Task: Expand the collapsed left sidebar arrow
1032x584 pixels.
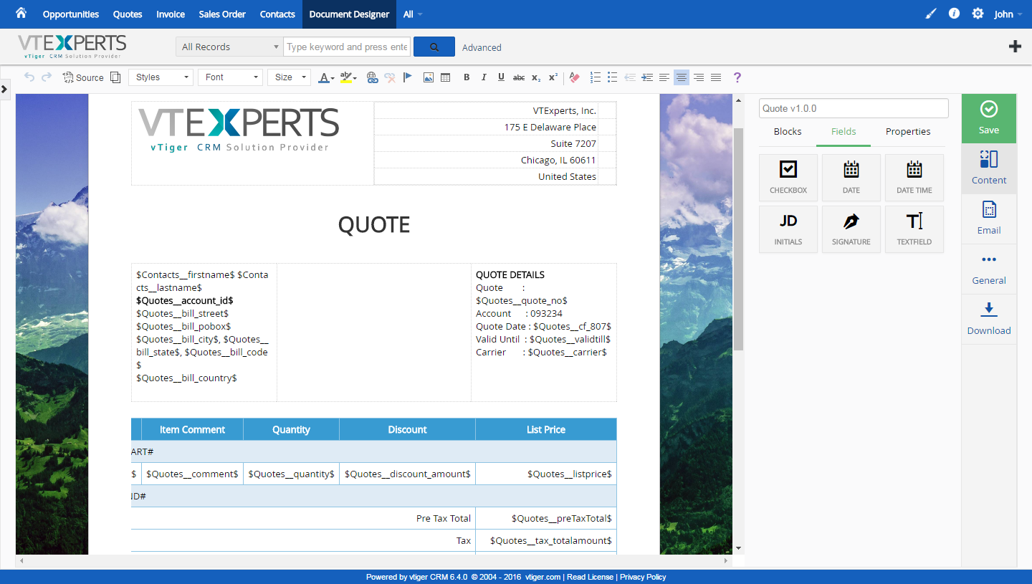Action: (4, 89)
